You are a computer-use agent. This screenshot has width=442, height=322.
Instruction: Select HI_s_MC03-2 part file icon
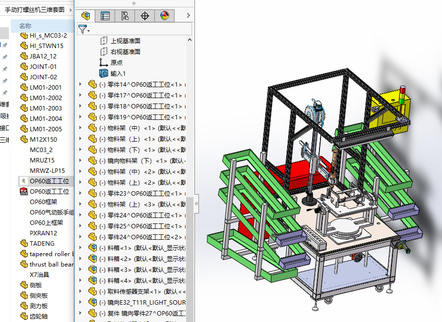point(24,36)
